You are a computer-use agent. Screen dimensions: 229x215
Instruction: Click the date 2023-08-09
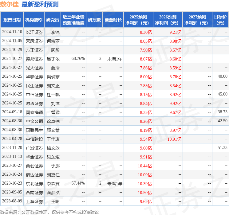tap(12, 201)
